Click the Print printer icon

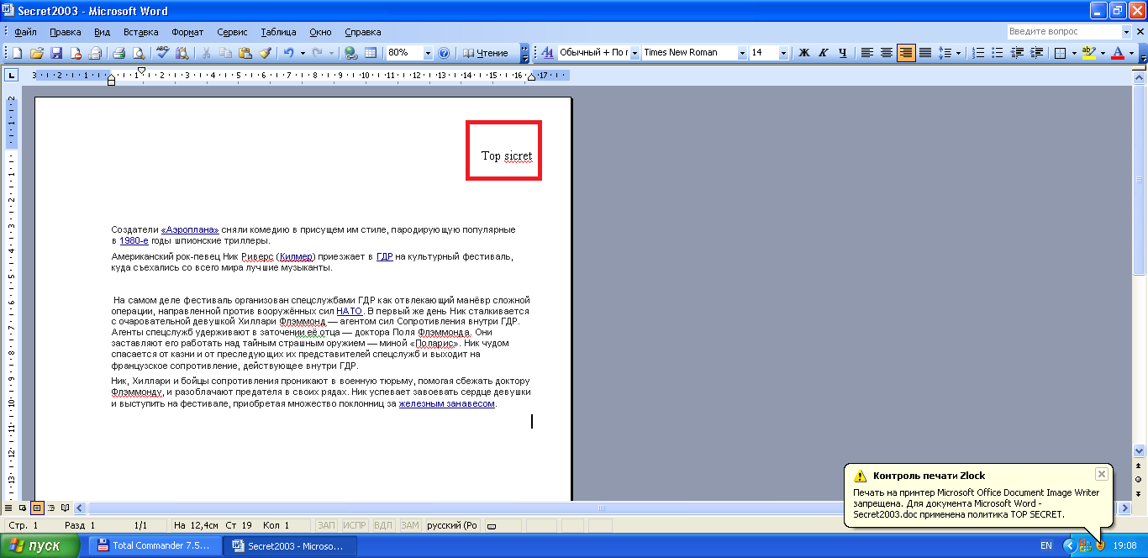(118, 53)
